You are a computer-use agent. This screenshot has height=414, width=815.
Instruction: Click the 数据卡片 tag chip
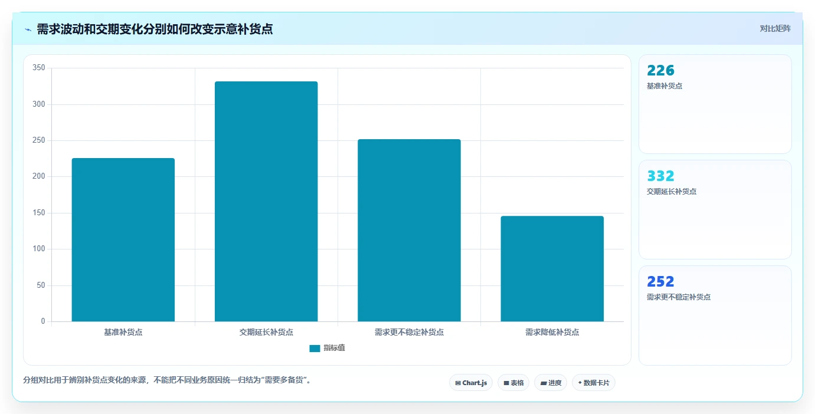[x=594, y=383]
